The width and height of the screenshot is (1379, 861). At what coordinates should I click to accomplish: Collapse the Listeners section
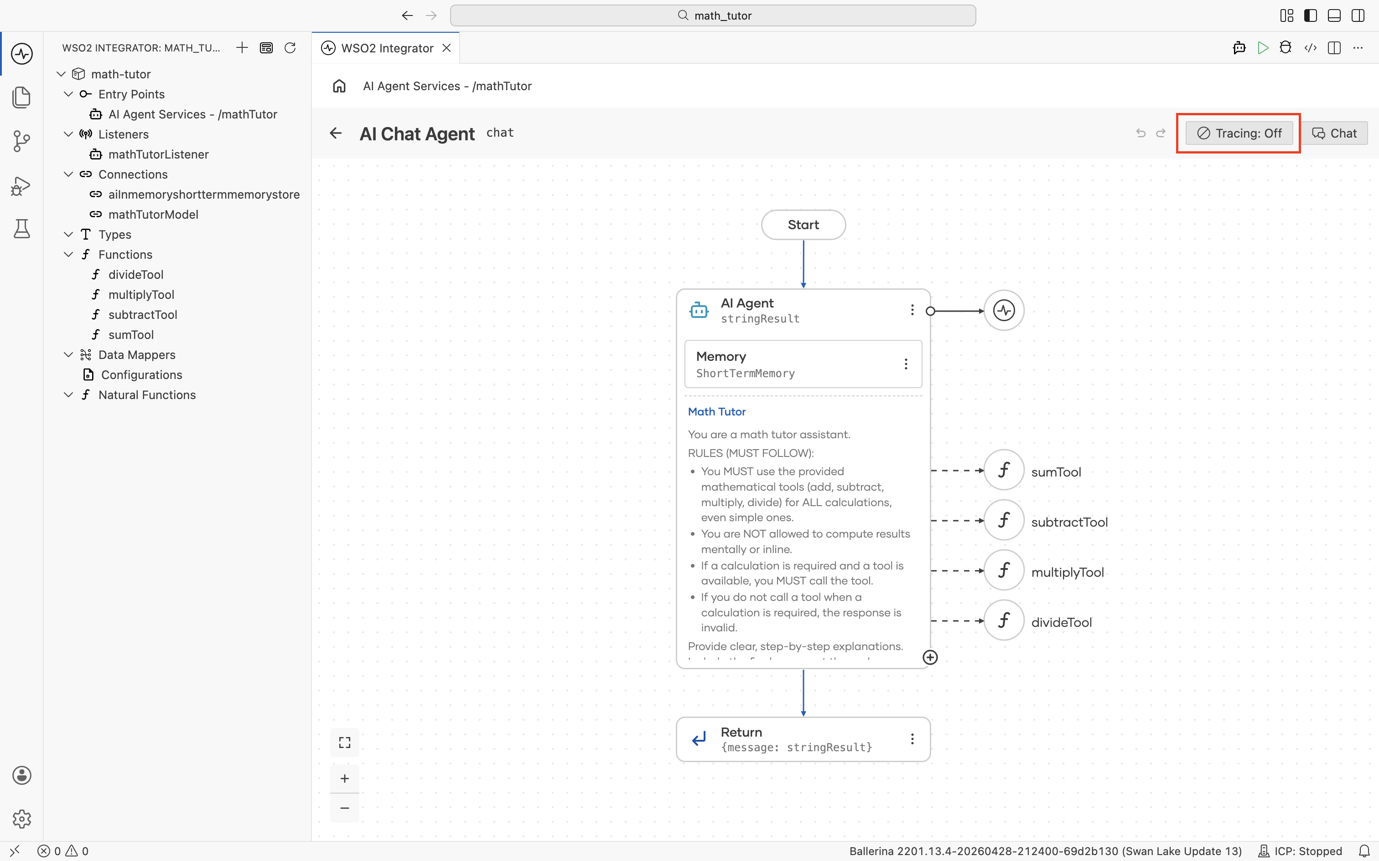click(x=68, y=134)
